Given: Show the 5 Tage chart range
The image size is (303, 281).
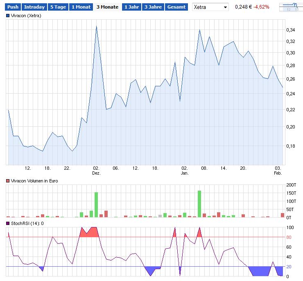Looking at the screenshot, I should (x=58, y=7).
